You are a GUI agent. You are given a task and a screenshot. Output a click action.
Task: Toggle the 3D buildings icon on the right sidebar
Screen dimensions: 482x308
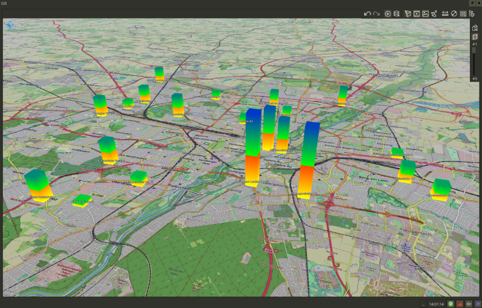[x=475, y=28]
